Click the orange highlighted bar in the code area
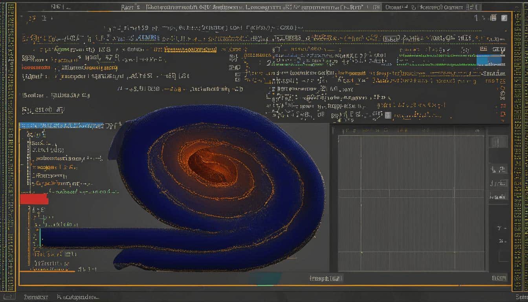 coord(191,50)
